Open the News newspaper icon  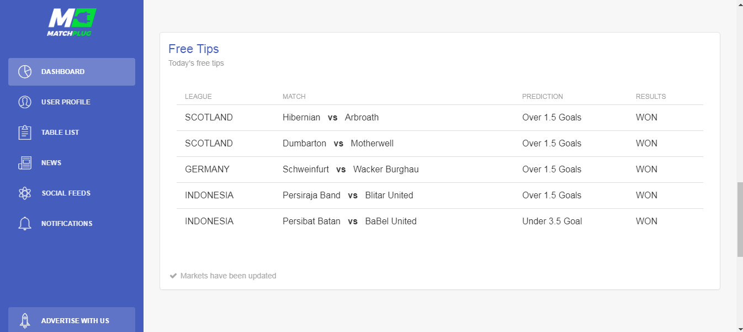point(25,163)
